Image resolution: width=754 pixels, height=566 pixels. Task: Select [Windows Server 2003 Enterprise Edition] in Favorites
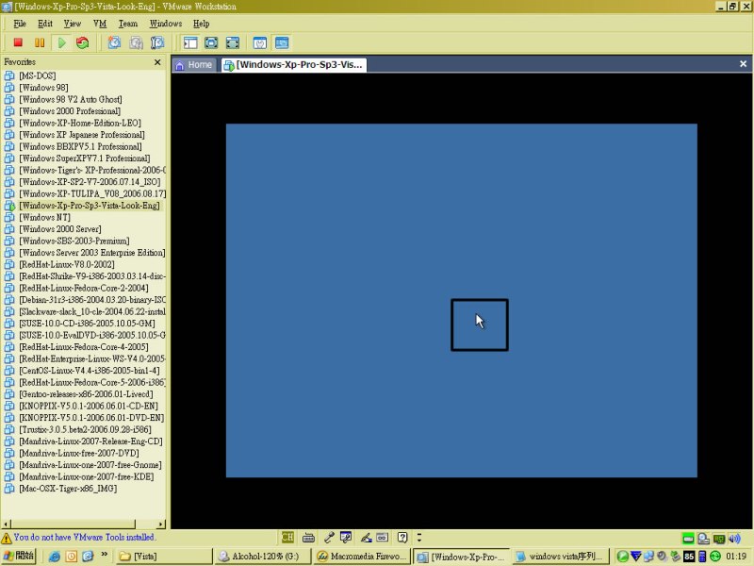[91, 253]
